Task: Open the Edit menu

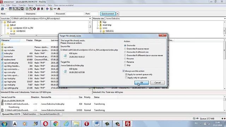Action: [8, 5]
